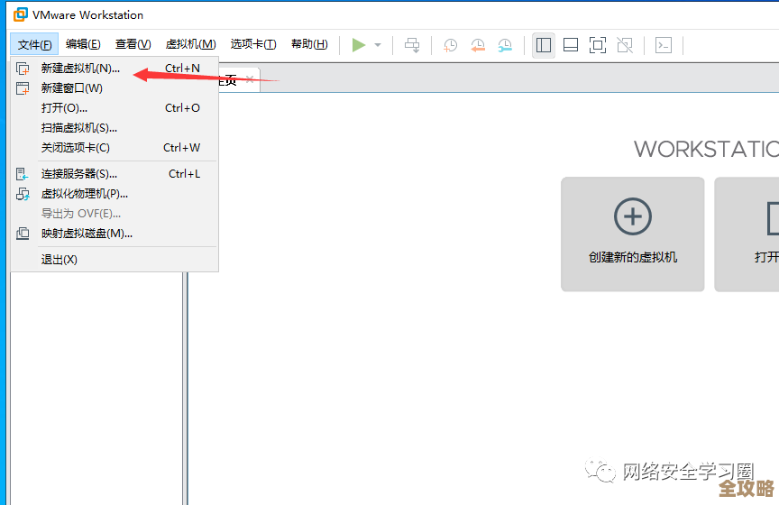Toggle the library sidebar view icon

543,45
